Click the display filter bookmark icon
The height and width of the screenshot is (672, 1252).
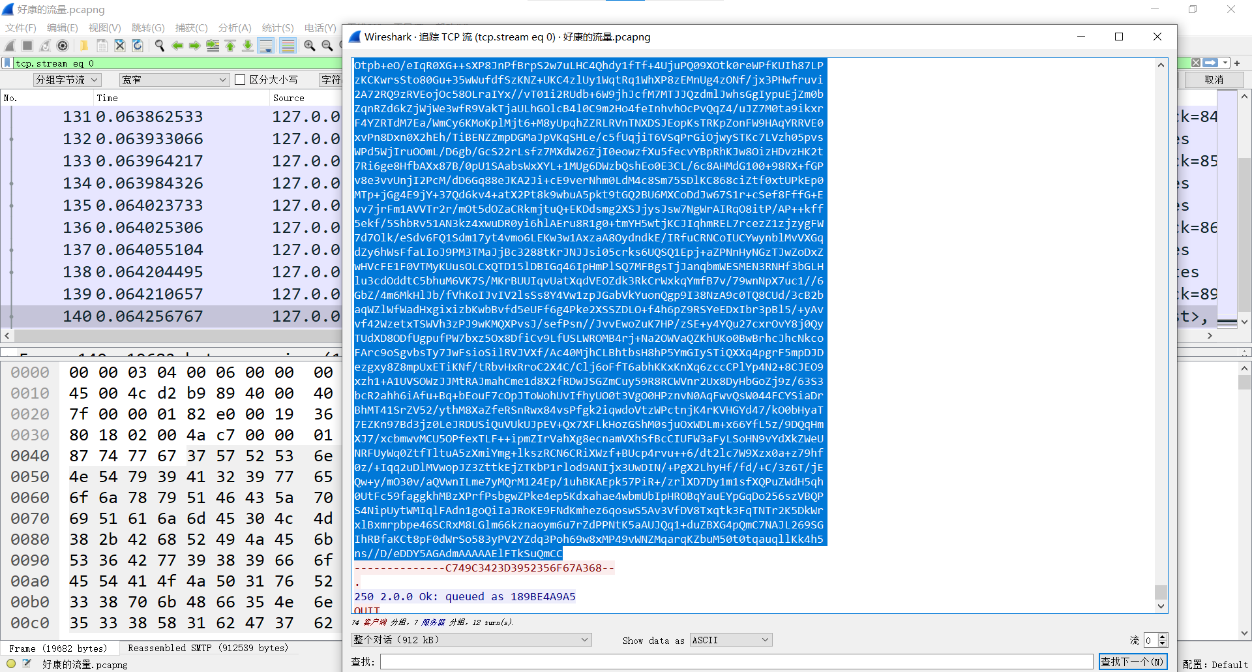click(7, 63)
